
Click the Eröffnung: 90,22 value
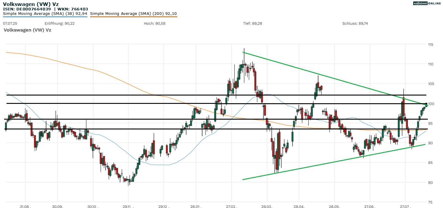59,23
